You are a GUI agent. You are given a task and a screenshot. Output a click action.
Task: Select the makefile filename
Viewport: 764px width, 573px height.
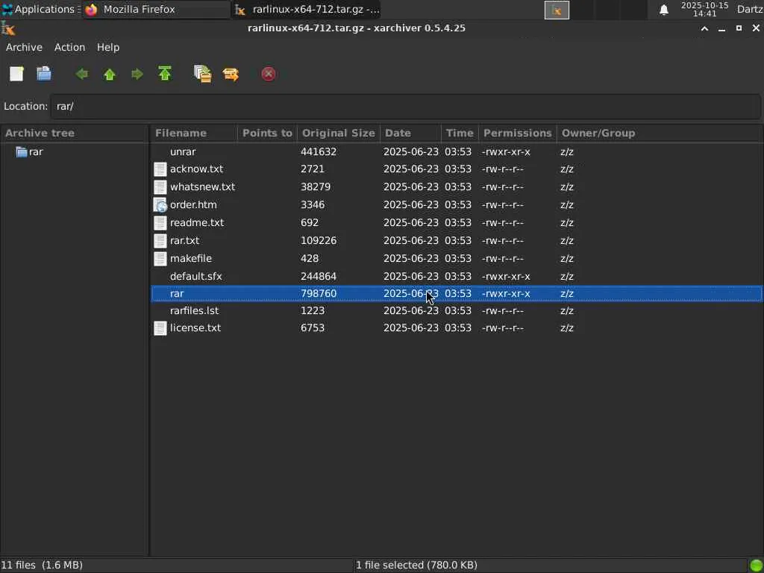pos(190,259)
